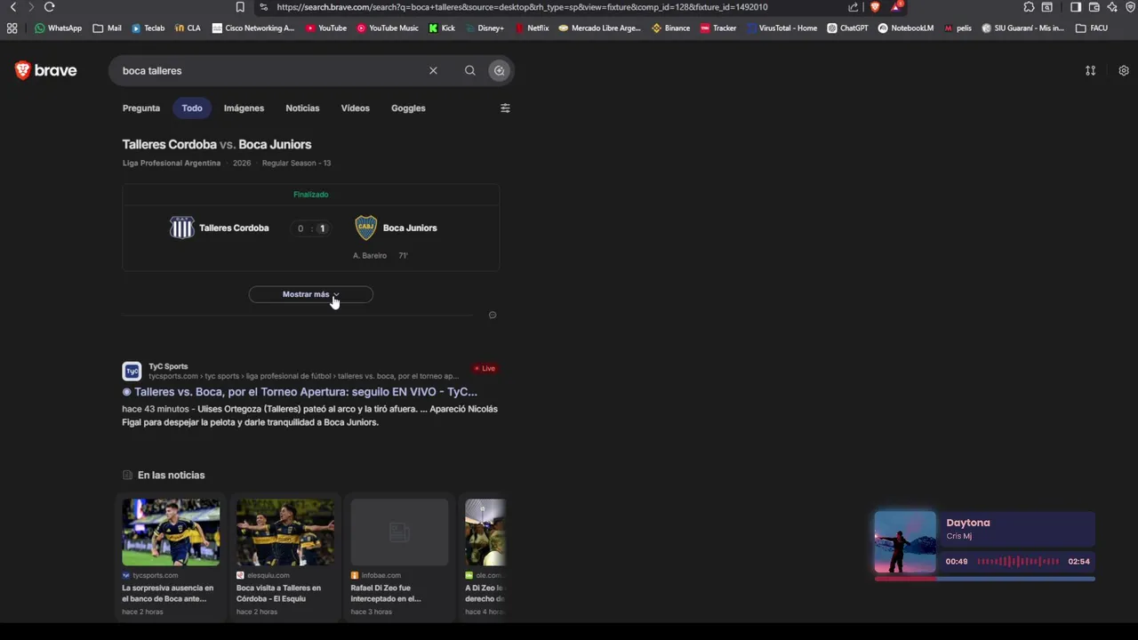The height and width of the screenshot is (640, 1138).
Task: Open the infobae.com Rafael Di Zeo card
Action: [399, 557]
